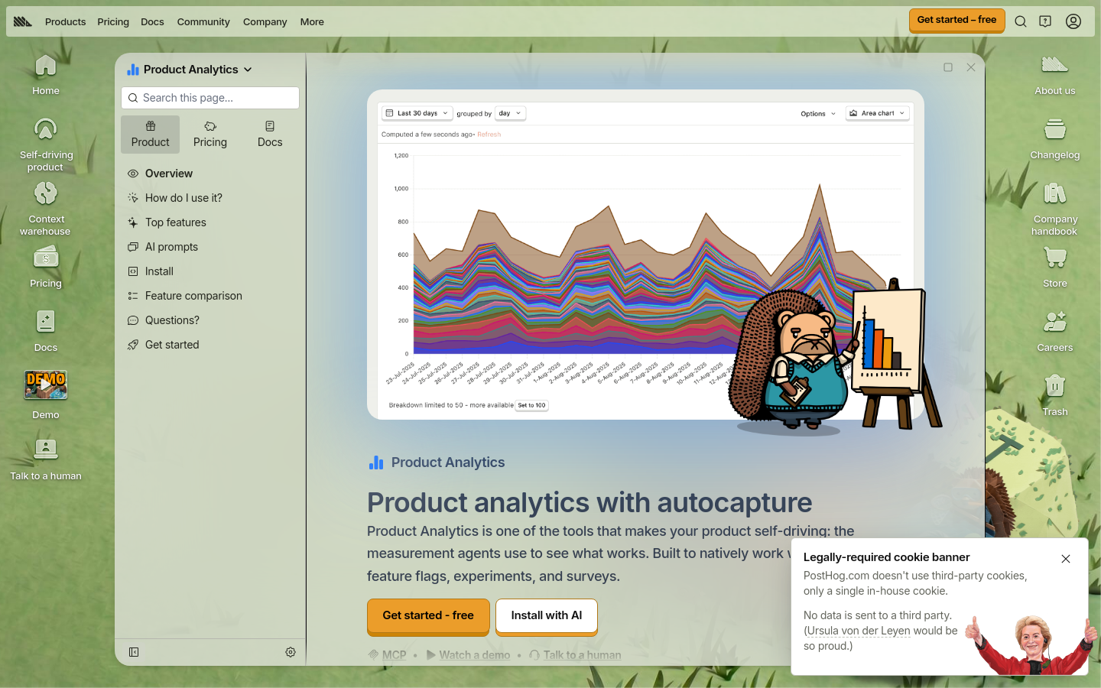Open the Changelog desktop icon
Image resolution: width=1101 pixels, height=688 pixels.
point(1055,139)
